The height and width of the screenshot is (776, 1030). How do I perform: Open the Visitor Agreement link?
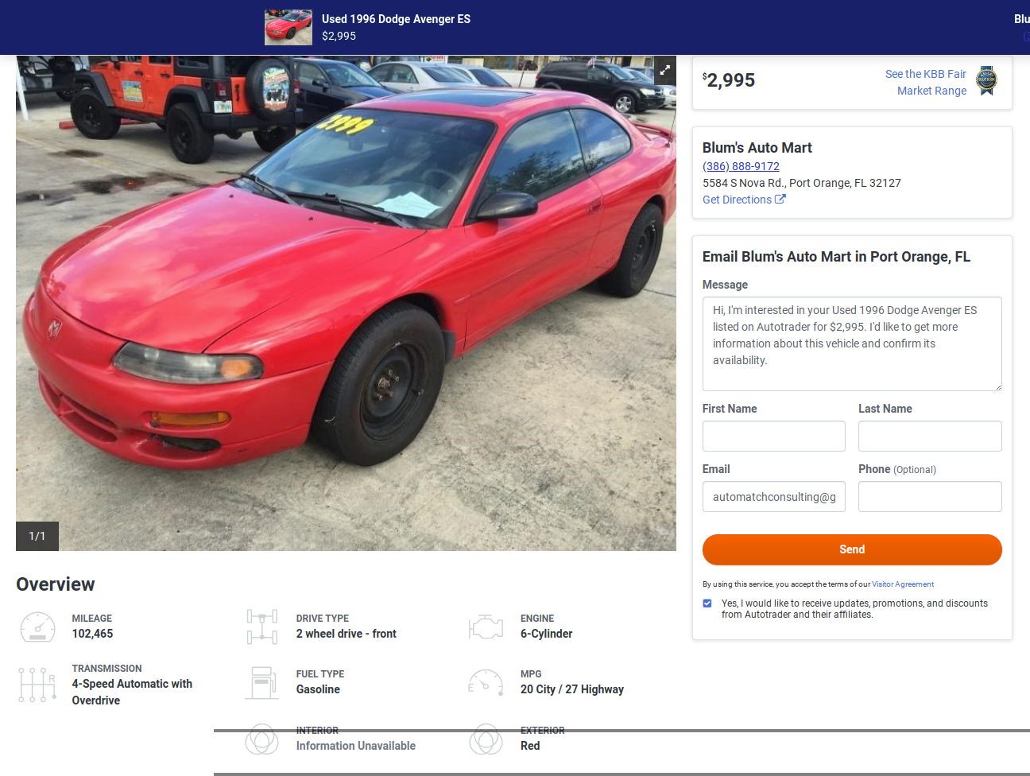tap(903, 584)
